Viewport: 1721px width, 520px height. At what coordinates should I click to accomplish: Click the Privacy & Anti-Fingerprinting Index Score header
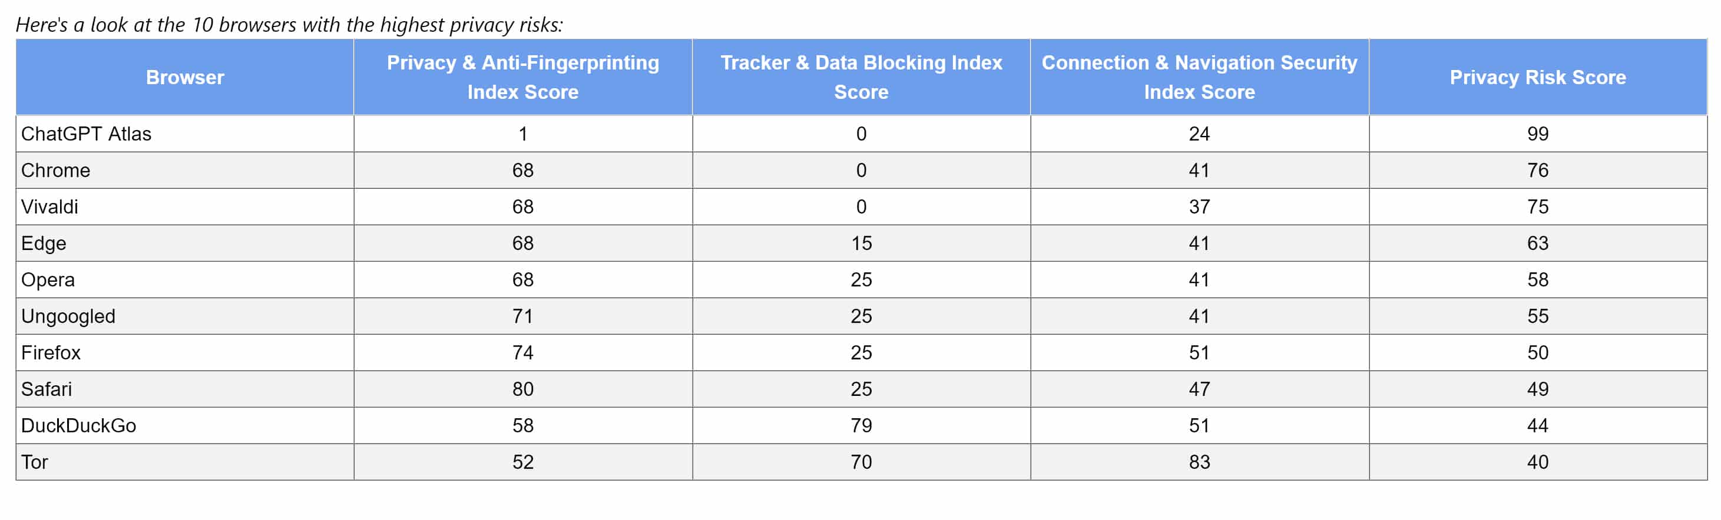522,78
